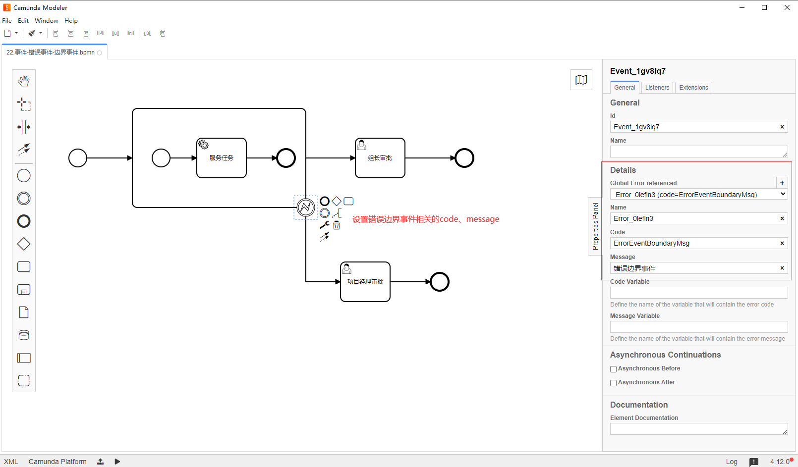This screenshot has height=467, width=798.
Task: Open the Help menu
Action: pos(71,20)
